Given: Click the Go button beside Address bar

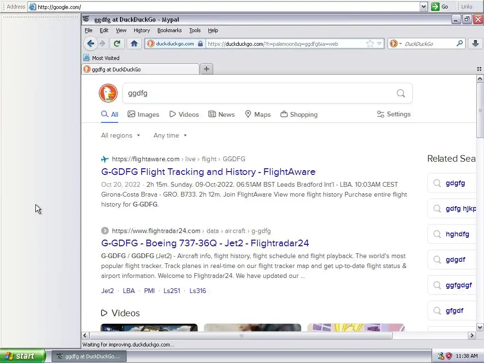Looking at the screenshot, I should (x=440, y=7).
